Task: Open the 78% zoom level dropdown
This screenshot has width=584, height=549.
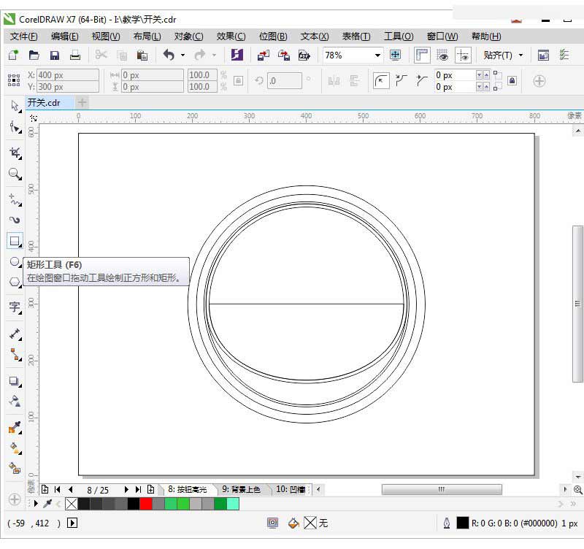Action: (377, 55)
